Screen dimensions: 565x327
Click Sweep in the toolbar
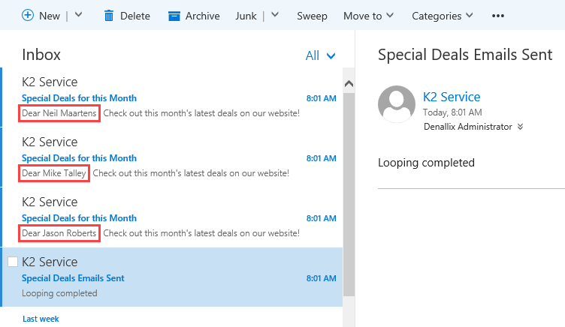pos(312,15)
